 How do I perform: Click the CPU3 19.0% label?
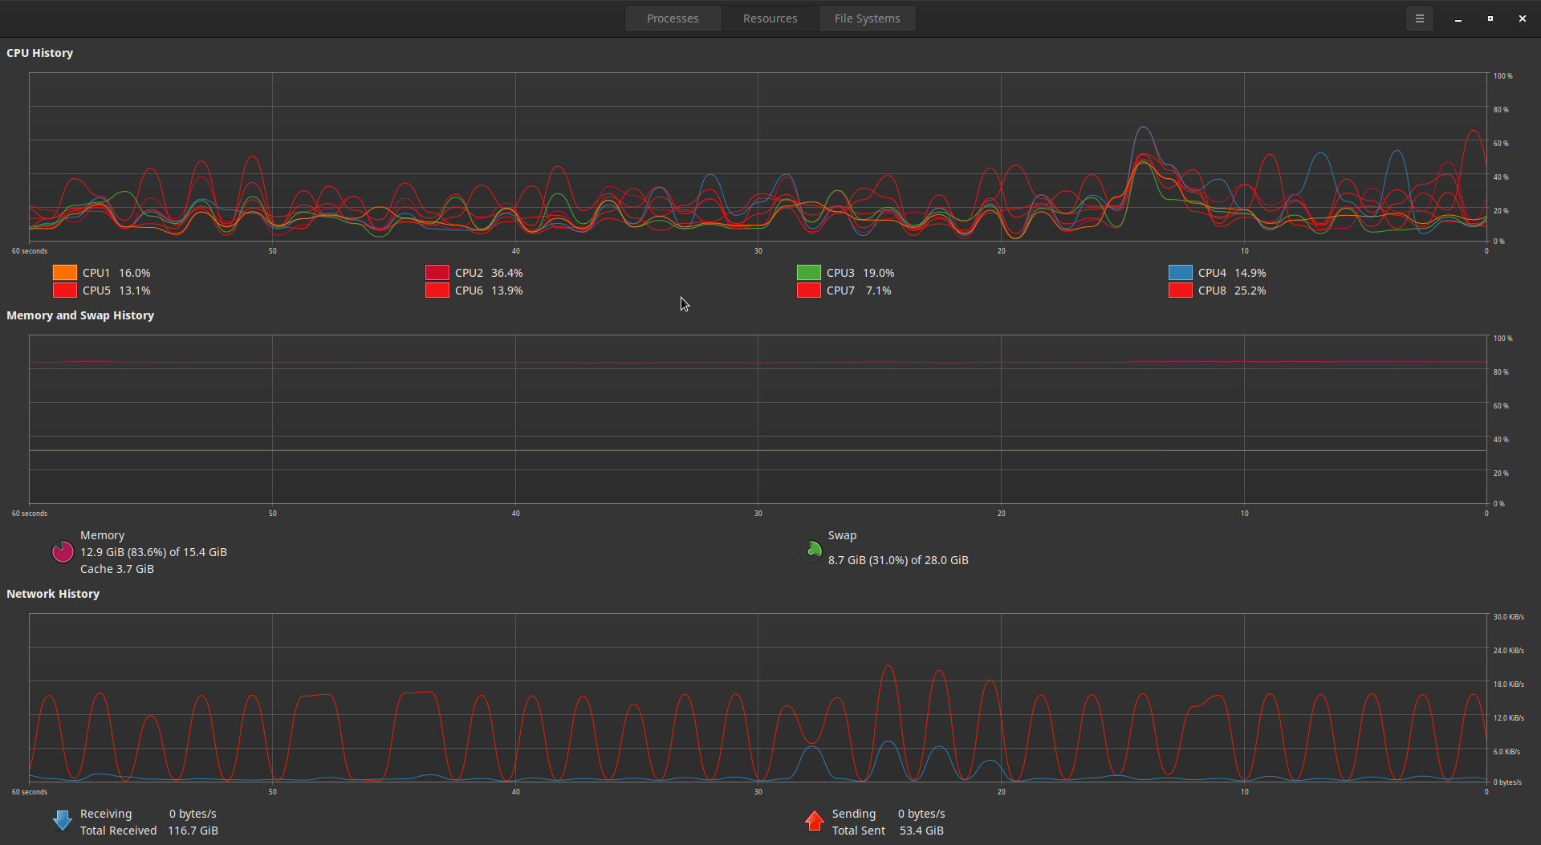pyautogui.click(x=860, y=273)
